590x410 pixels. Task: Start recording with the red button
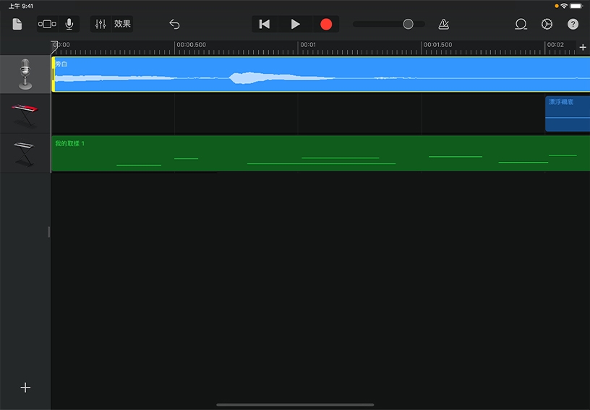click(326, 24)
